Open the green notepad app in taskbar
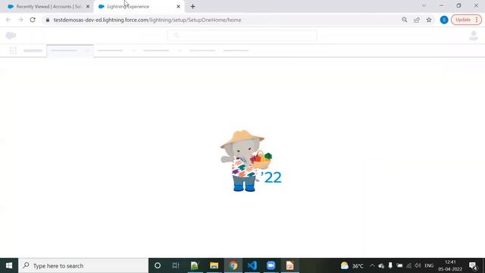Viewport: 485px width, 273px height. 195,265
